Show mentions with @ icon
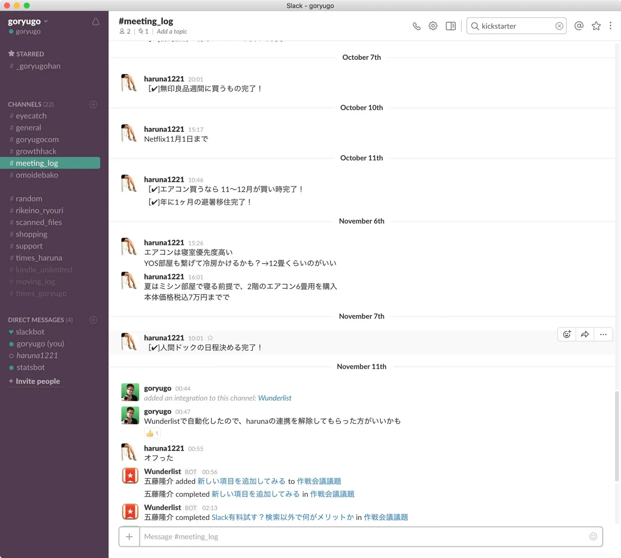The width and height of the screenshot is (621, 558). [x=579, y=26]
